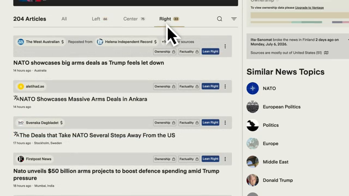Click Factuality lock badge on Firstpost News row
This screenshot has height=196, width=349.
pyautogui.click(x=189, y=159)
